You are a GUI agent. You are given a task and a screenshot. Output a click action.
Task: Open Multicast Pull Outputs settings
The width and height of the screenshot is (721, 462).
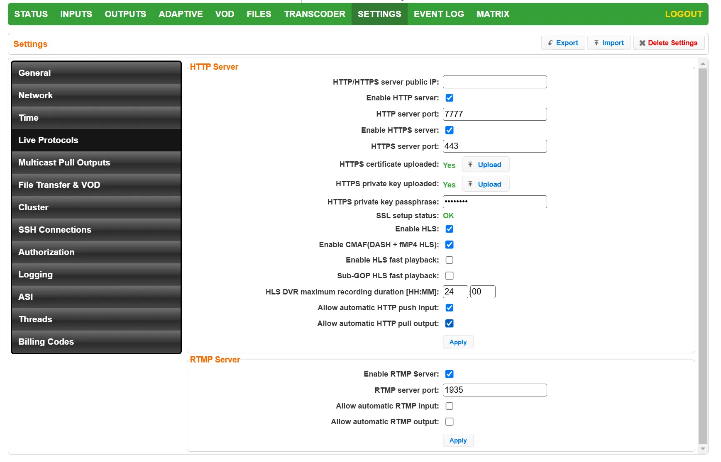point(96,163)
